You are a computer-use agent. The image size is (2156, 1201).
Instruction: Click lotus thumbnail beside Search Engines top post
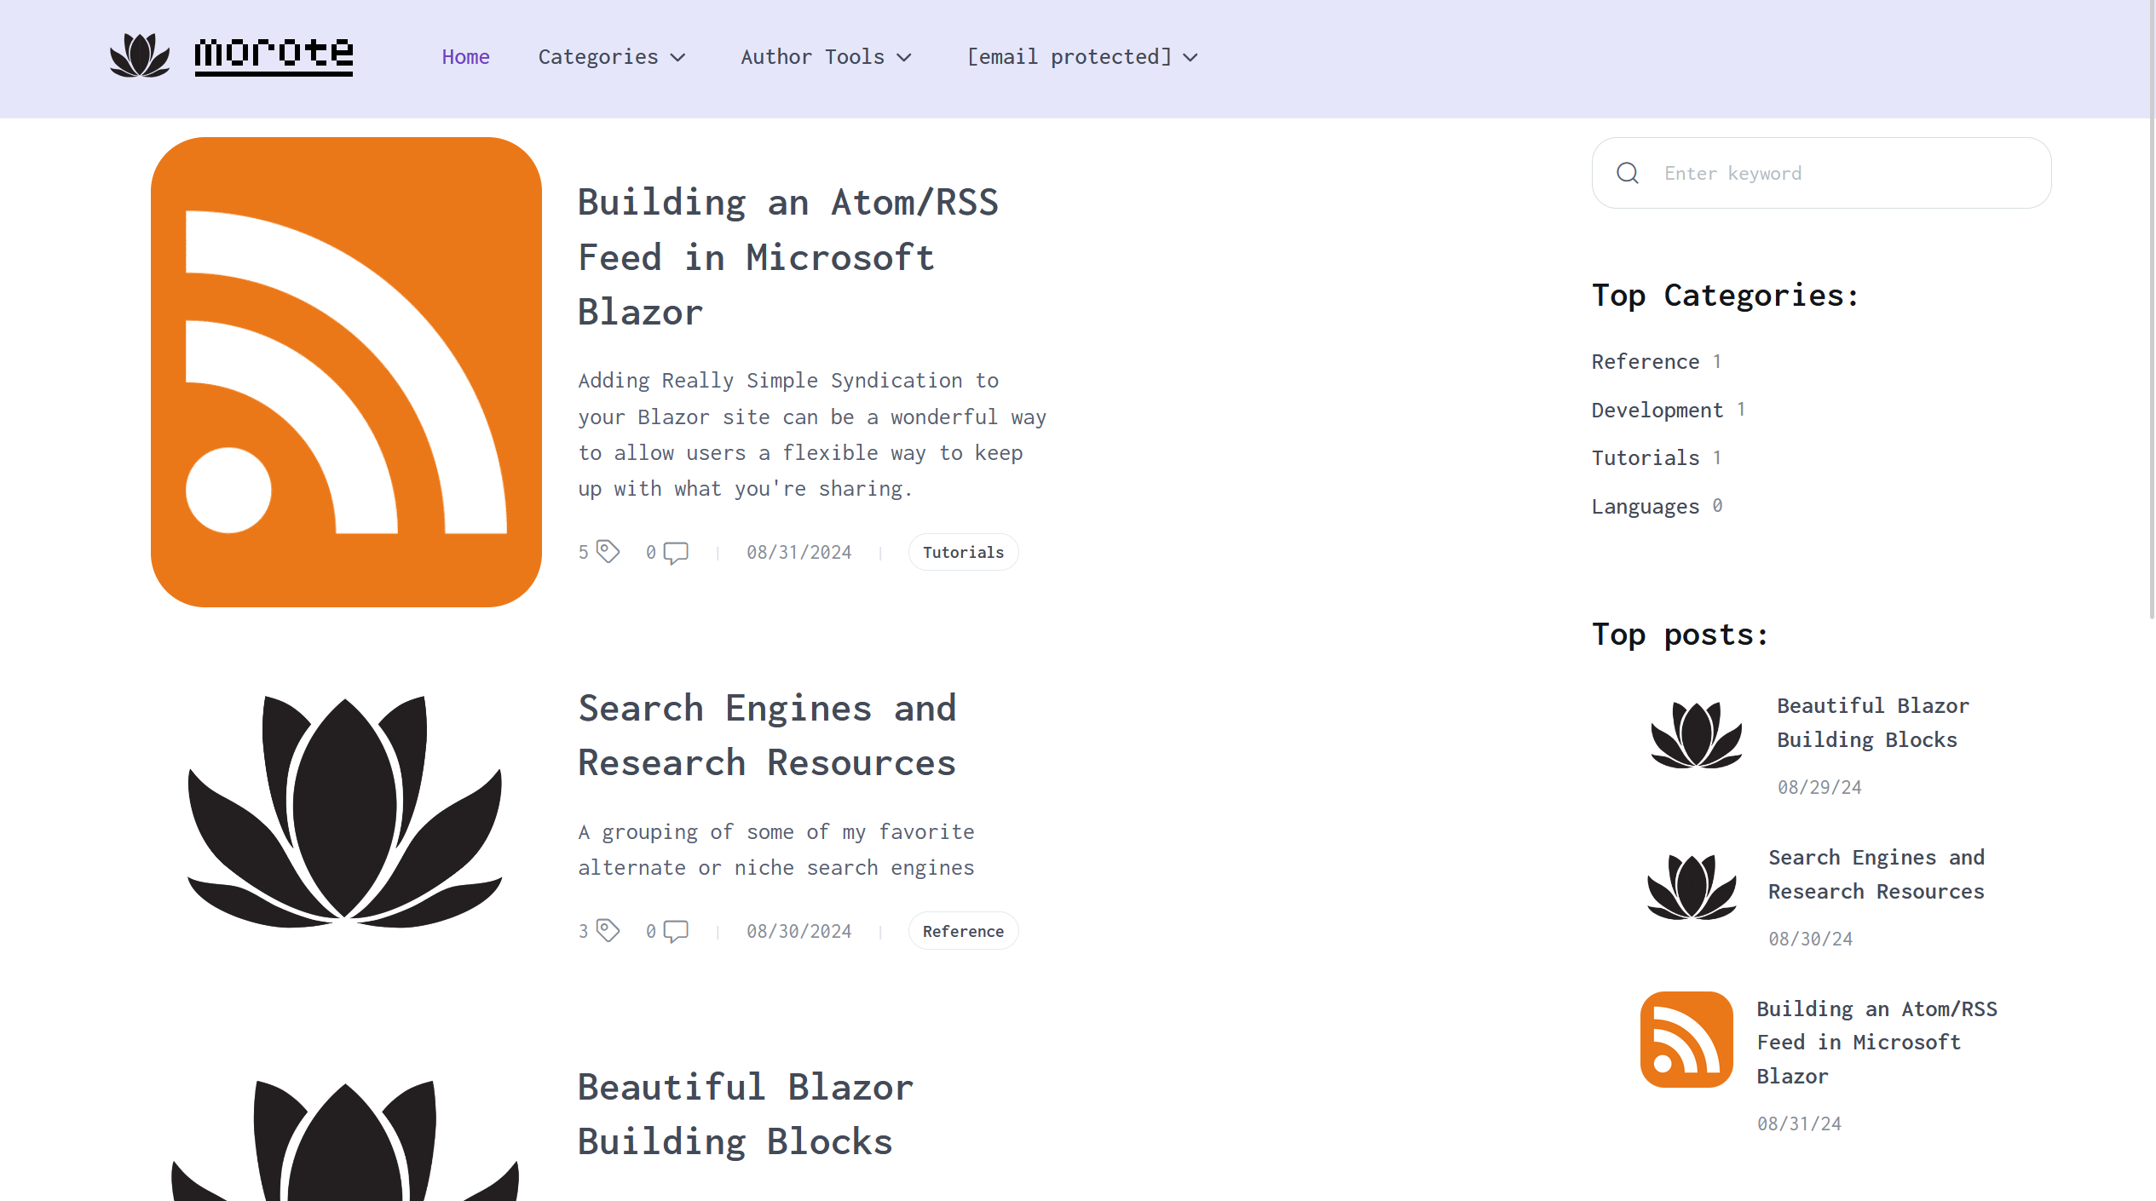[1692, 887]
